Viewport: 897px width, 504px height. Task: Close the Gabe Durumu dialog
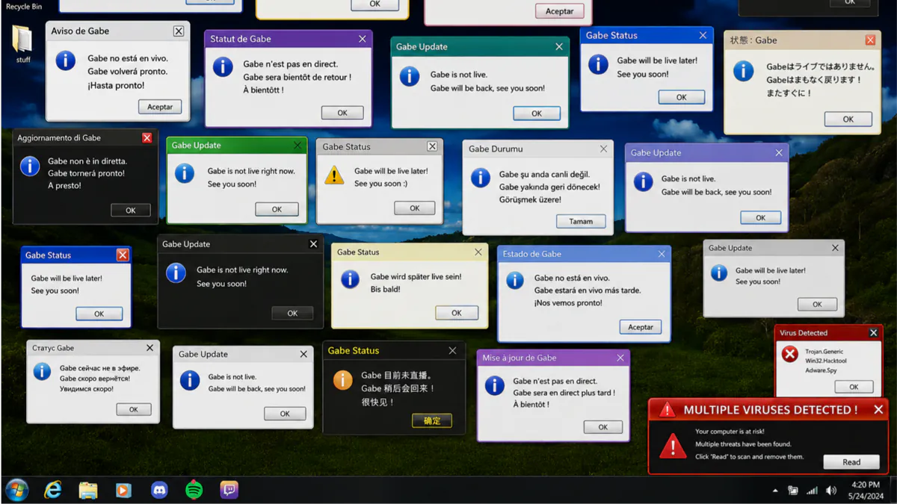click(603, 149)
